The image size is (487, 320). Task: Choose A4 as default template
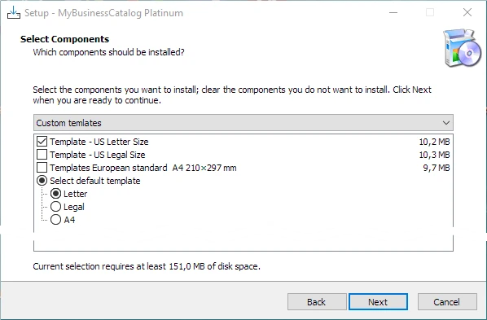click(x=55, y=220)
